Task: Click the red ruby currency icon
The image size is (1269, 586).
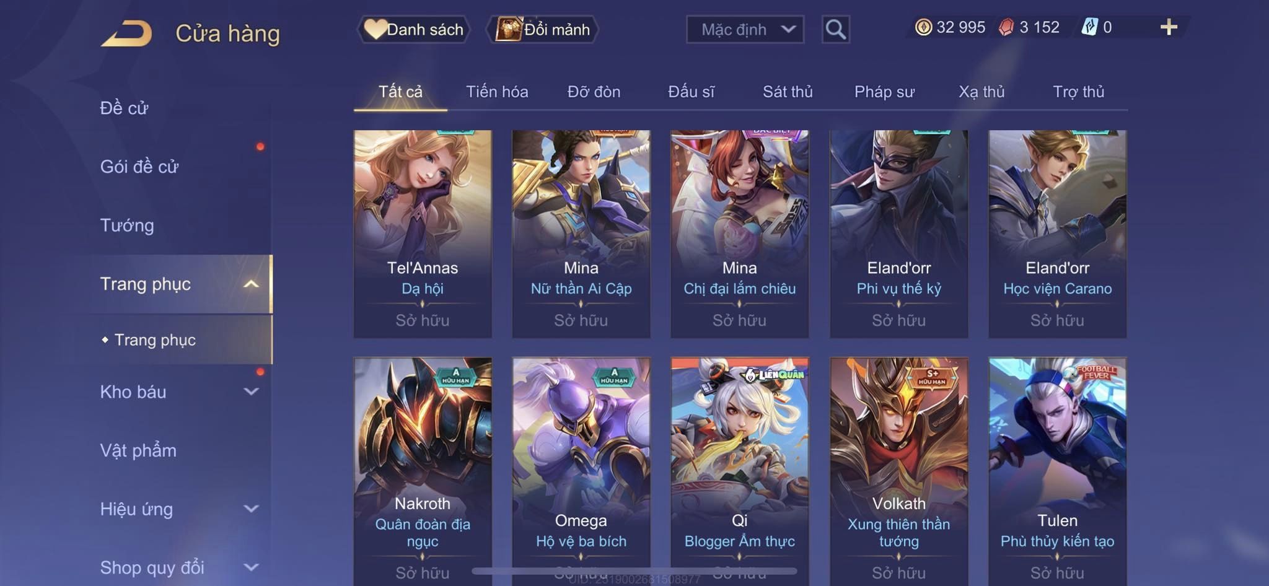Action: [1006, 27]
